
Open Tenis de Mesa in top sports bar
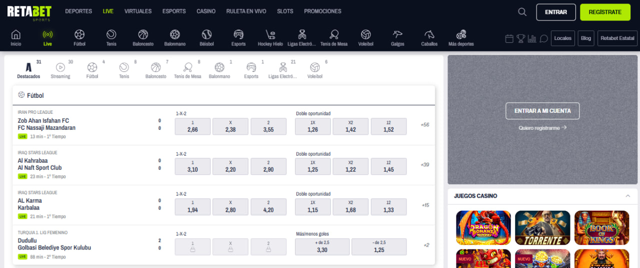pyautogui.click(x=333, y=38)
